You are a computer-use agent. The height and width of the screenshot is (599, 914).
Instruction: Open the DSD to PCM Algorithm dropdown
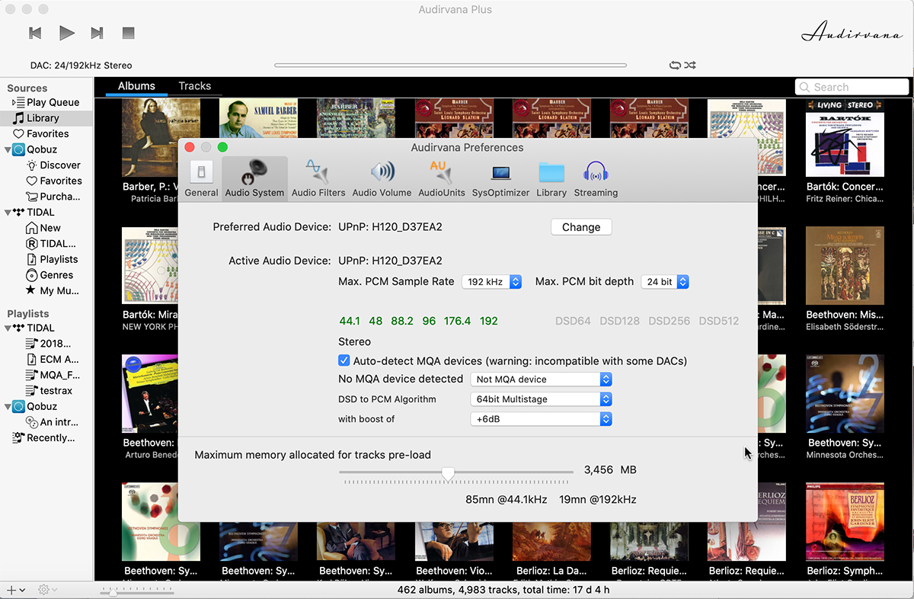[x=541, y=399]
